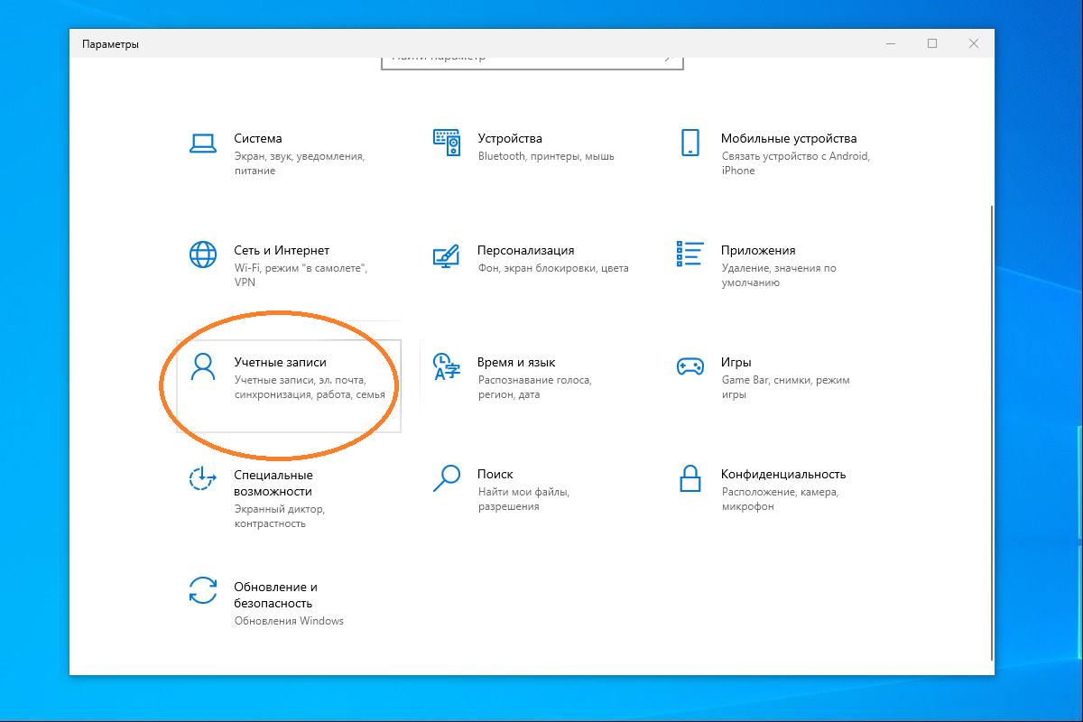
Task: Open the Персонализация title
Action: tap(526, 251)
